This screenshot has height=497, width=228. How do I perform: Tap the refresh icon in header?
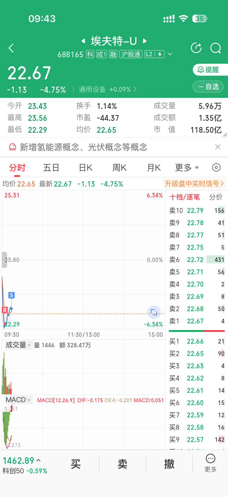(196, 48)
